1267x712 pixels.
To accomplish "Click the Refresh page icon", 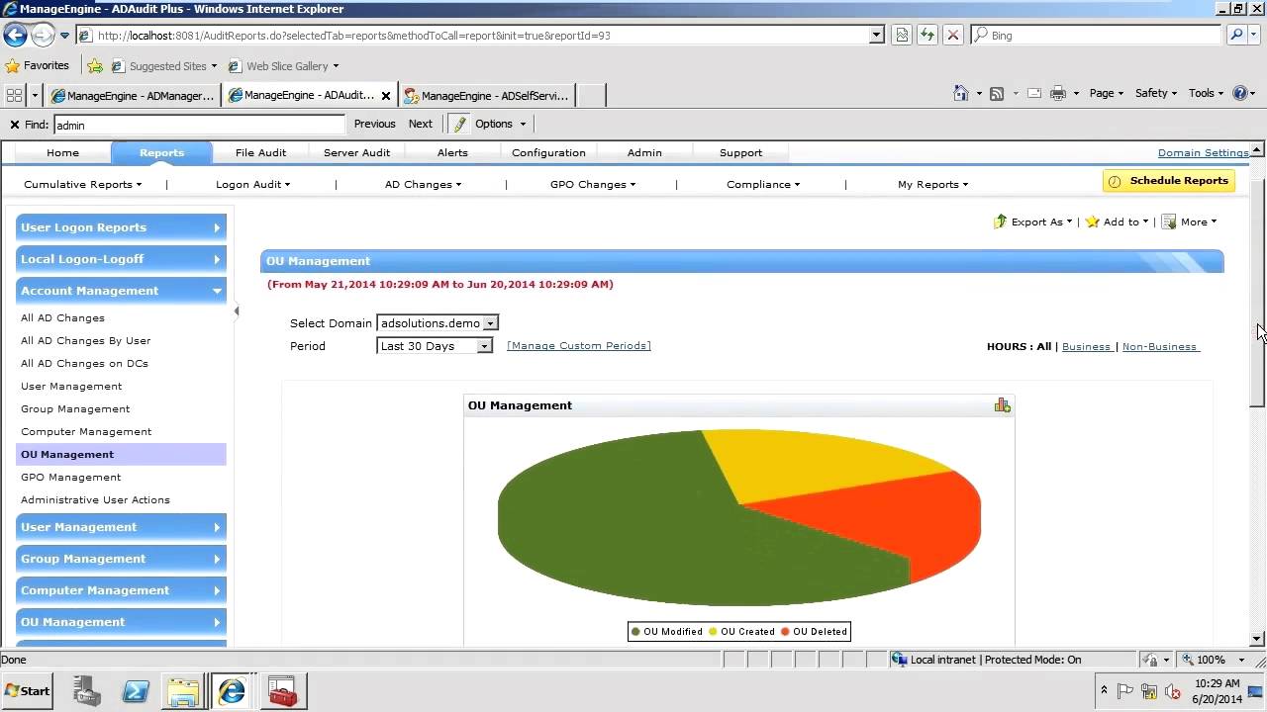I will coord(926,35).
